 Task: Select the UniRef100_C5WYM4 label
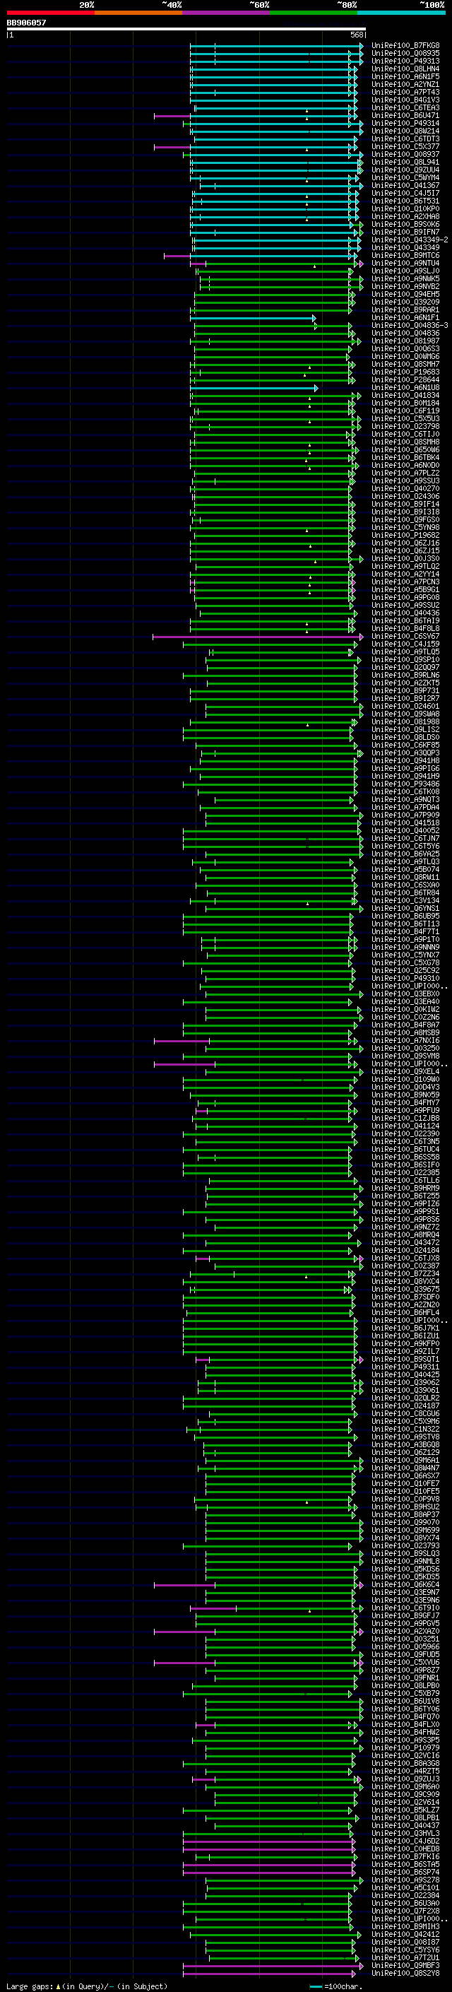pyautogui.click(x=405, y=178)
